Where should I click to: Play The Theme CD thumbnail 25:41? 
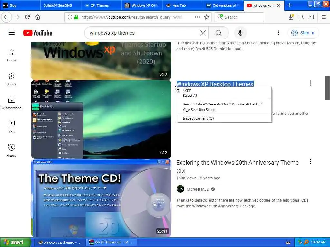pyautogui.click(x=101, y=198)
